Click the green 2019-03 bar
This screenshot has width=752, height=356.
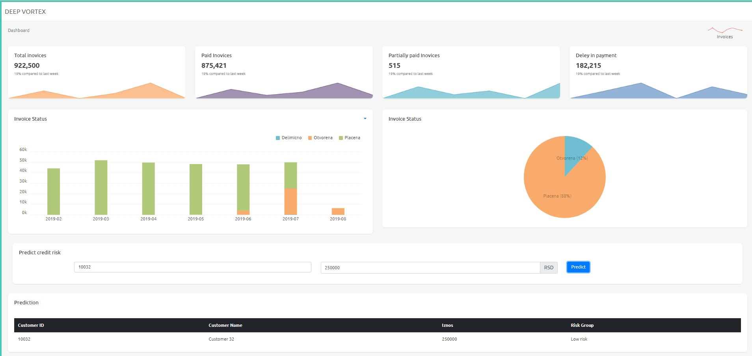pos(101,187)
